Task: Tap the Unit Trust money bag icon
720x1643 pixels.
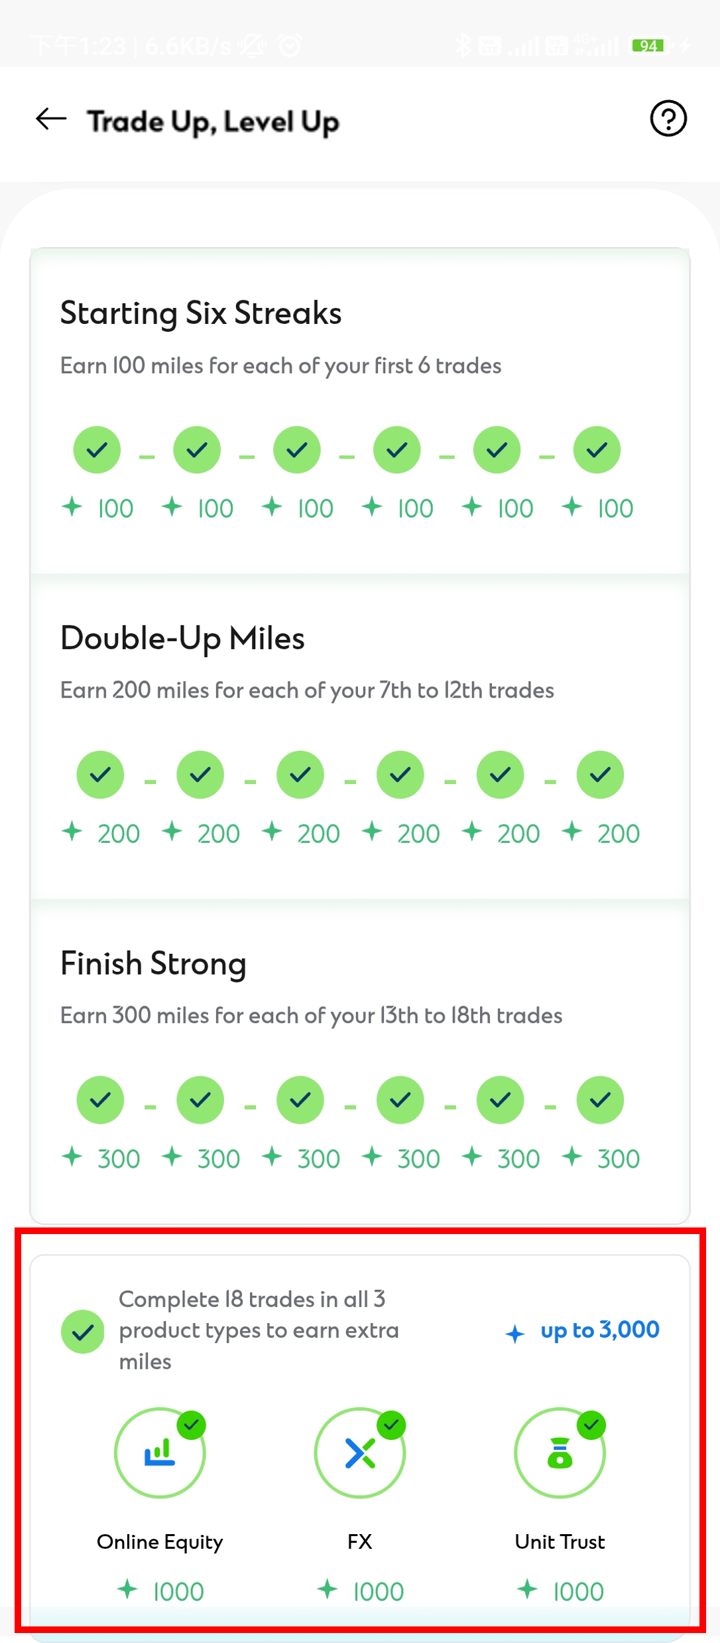Action: click(x=560, y=1452)
